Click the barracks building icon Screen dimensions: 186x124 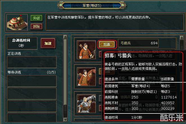pyautogui.click(x=17, y=23)
